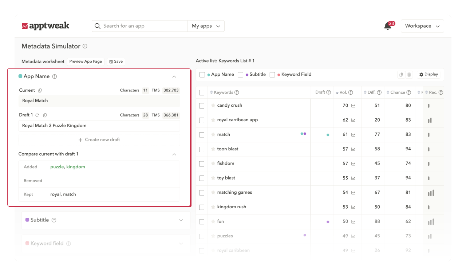Open the My apps dropdown
Screen dimensions: 466x276
click(x=206, y=26)
